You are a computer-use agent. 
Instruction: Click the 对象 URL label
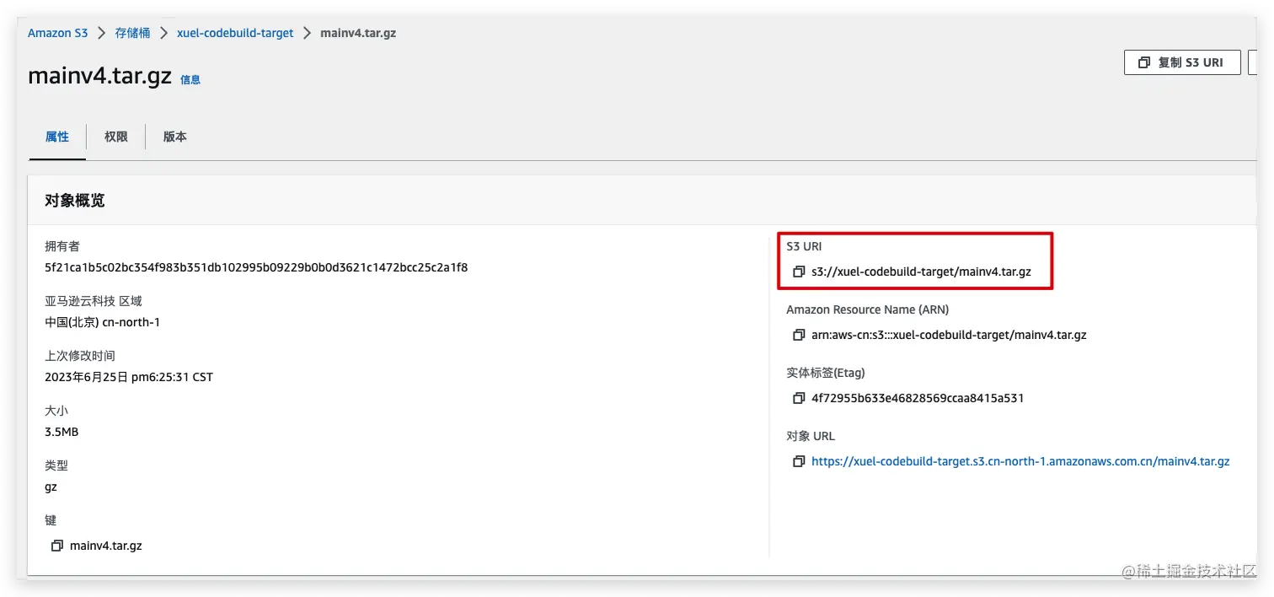(x=811, y=436)
